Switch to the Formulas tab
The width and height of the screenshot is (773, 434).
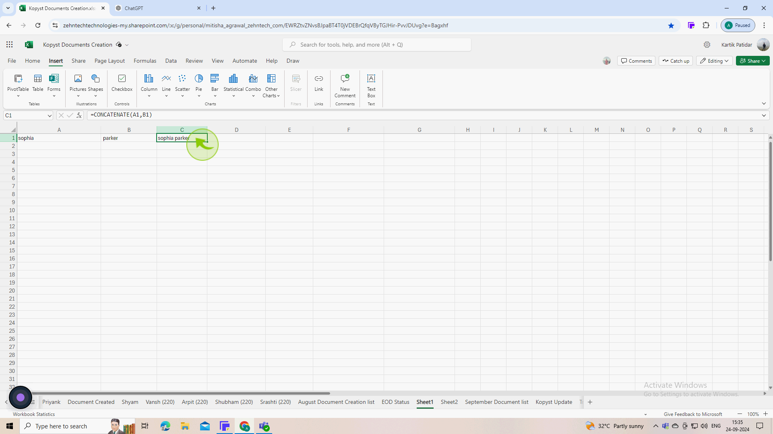click(x=145, y=61)
